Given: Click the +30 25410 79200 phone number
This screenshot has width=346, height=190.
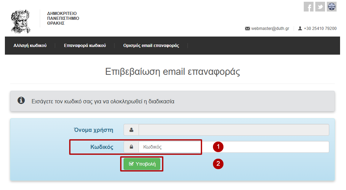Looking at the screenshot, I should click(320, 29).
